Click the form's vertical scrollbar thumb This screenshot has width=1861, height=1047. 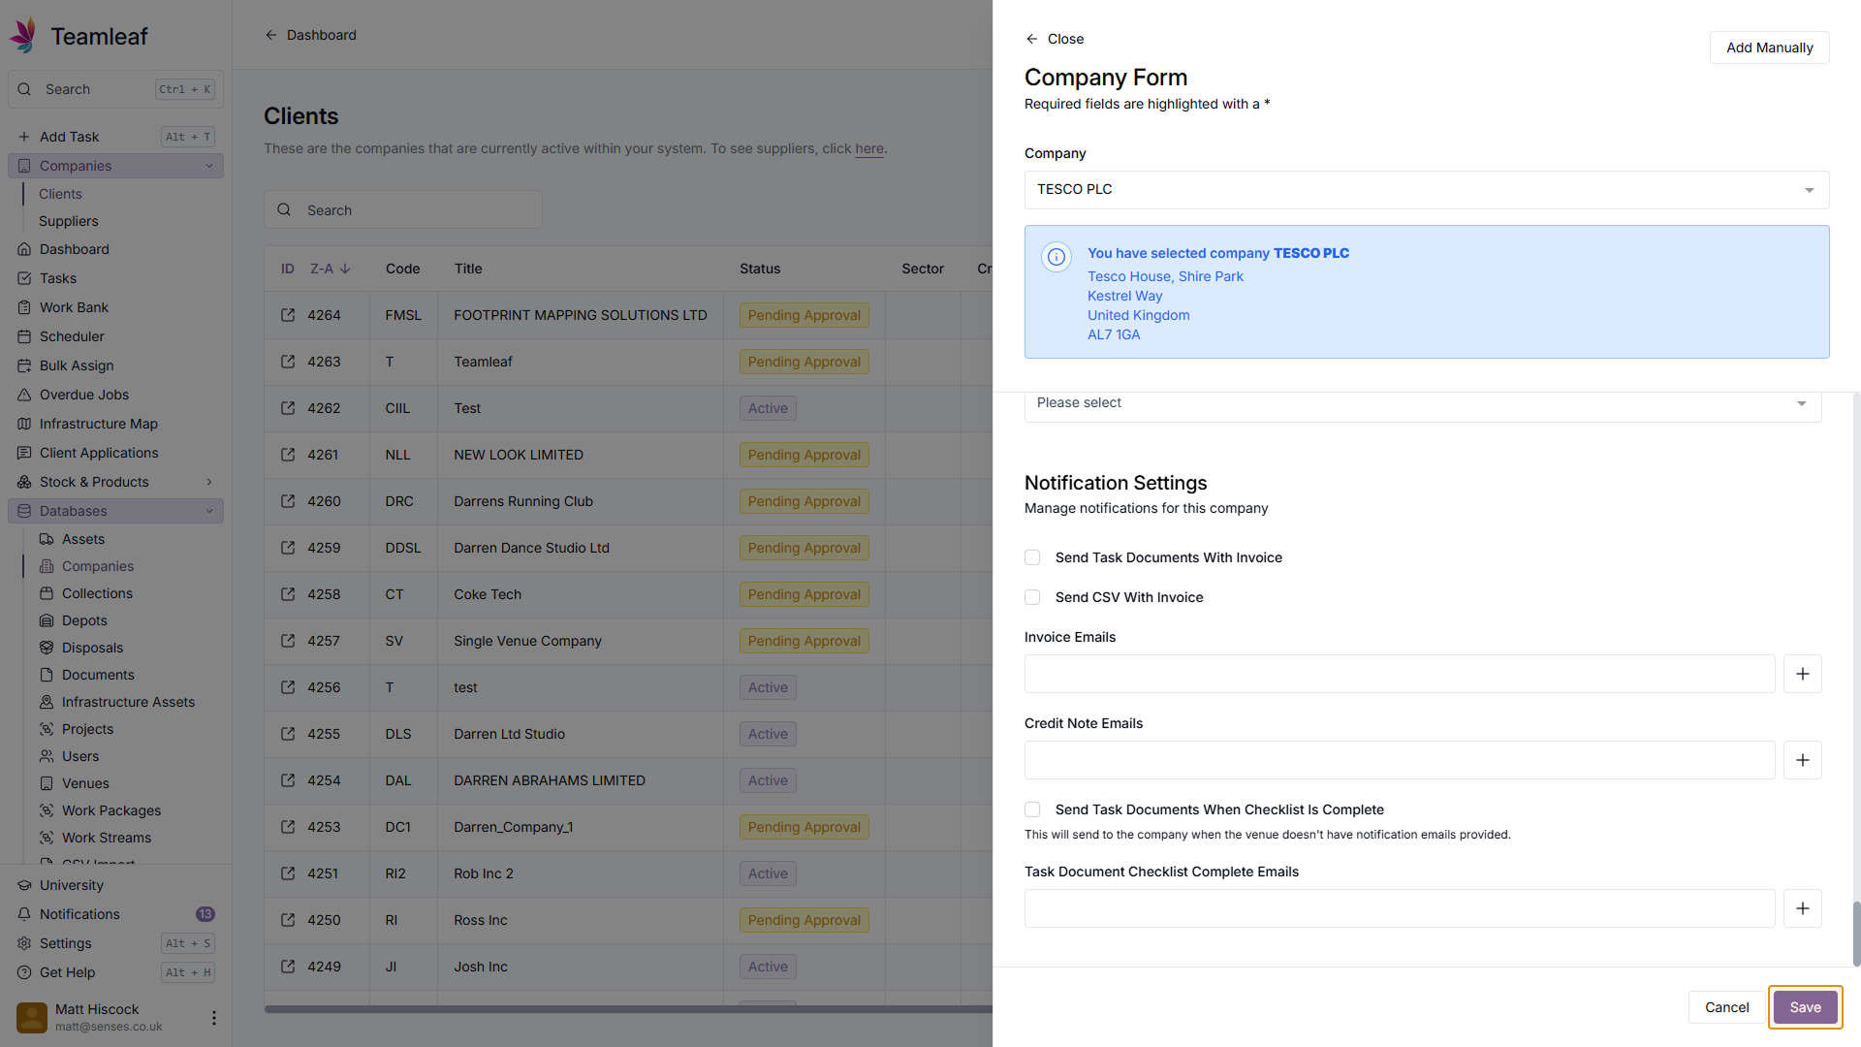[1856, 933]
